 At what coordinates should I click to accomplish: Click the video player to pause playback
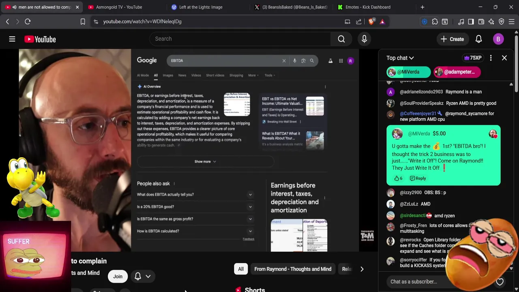click(189, 150)
